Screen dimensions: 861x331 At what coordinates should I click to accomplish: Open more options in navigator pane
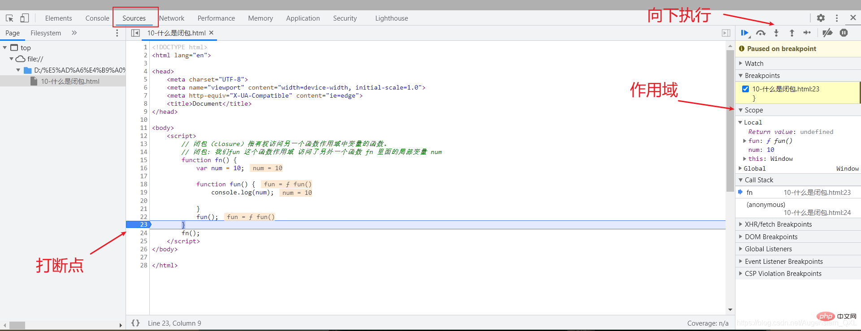click(117, 33)
